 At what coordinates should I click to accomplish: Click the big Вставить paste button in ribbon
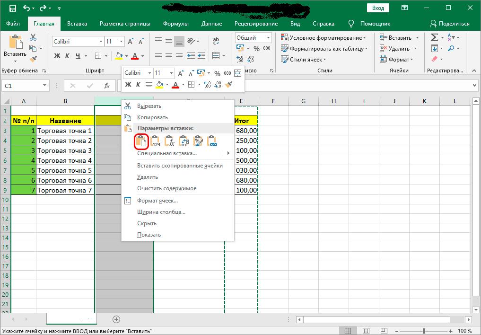pyautogui.click(x=15, y=47)
